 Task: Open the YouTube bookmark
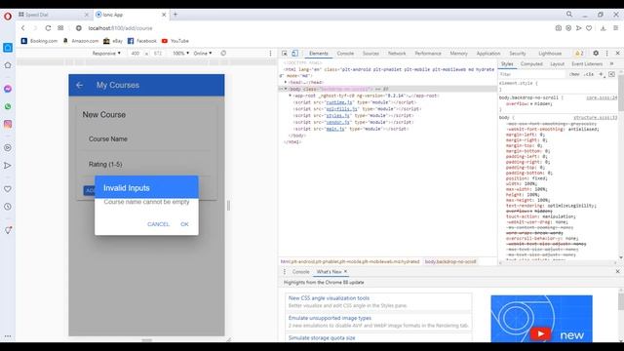click(175, 41)
